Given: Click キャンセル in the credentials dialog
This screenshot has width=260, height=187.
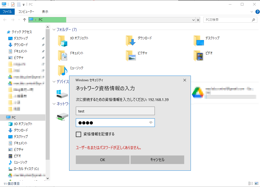Looking at the screenshot, I should click(157, 160).
